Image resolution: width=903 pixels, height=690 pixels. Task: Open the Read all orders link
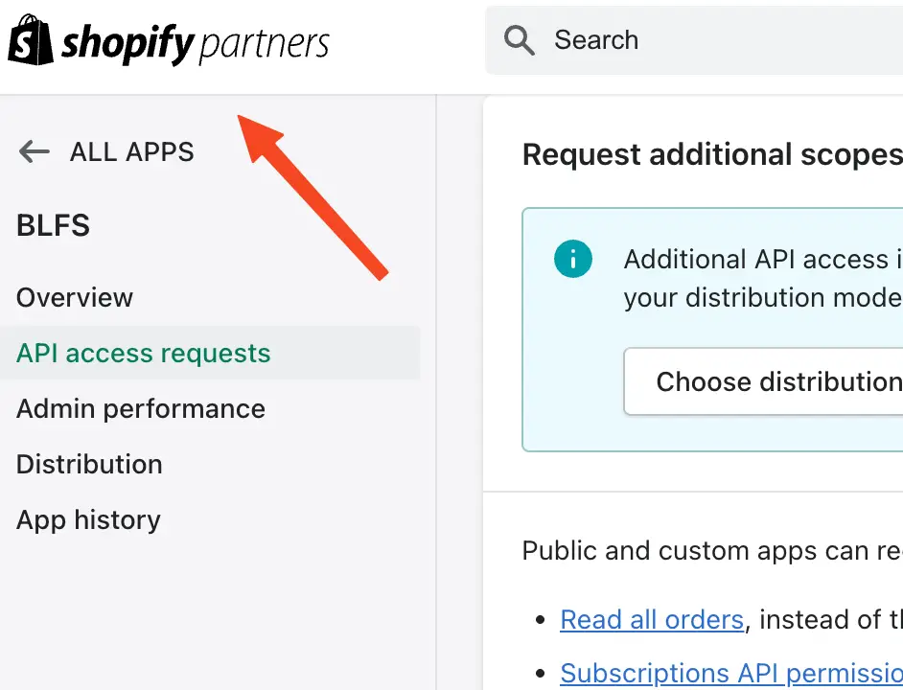652,619
